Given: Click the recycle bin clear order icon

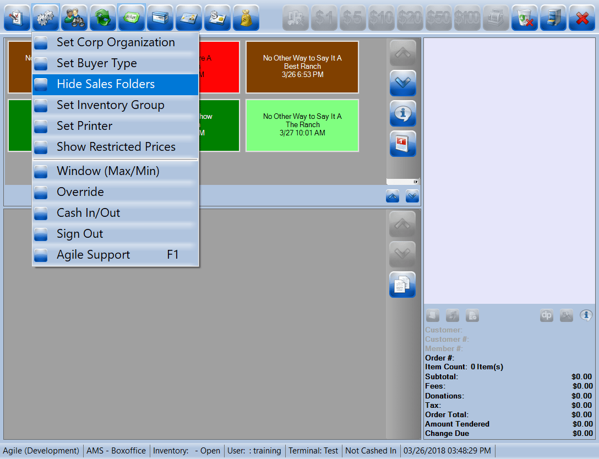Looking at the screenshot, I should point(525,18).
